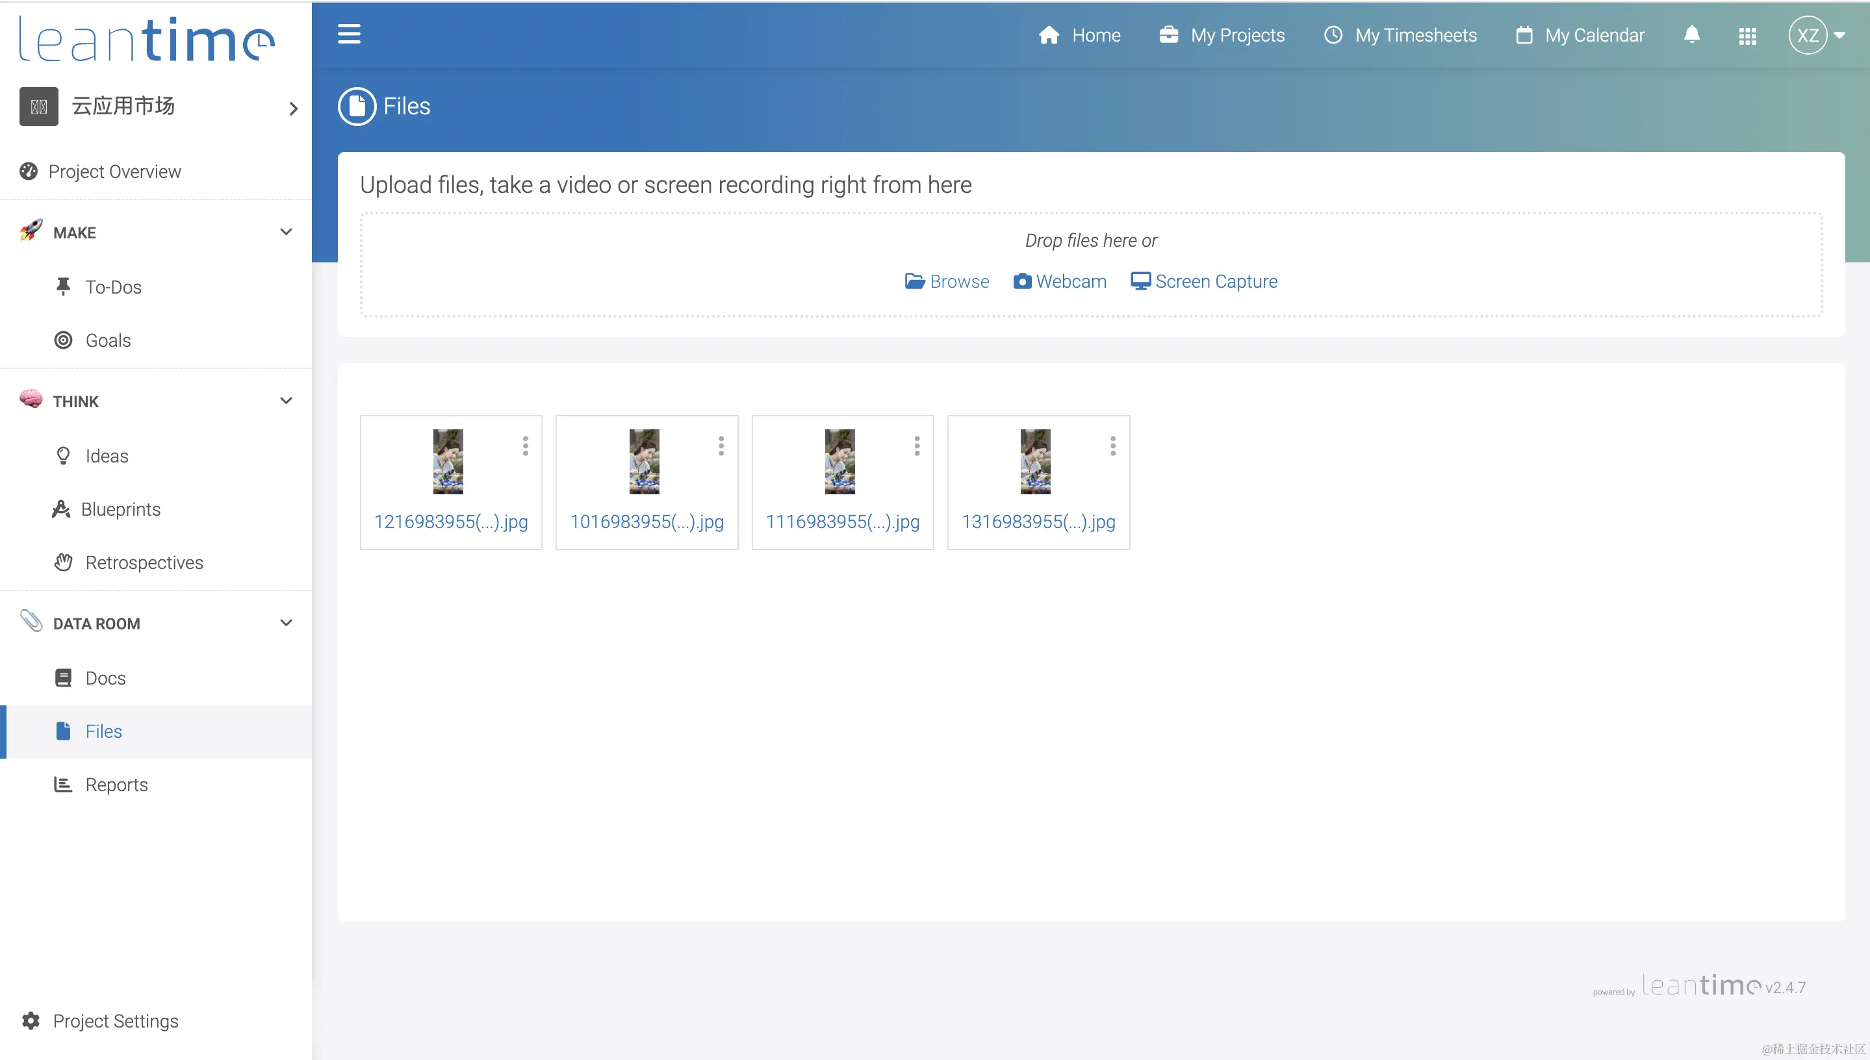The width and height of the screenshot is (1870, 1060).
Task: Go to Home
Action: tap(1079, 35)
